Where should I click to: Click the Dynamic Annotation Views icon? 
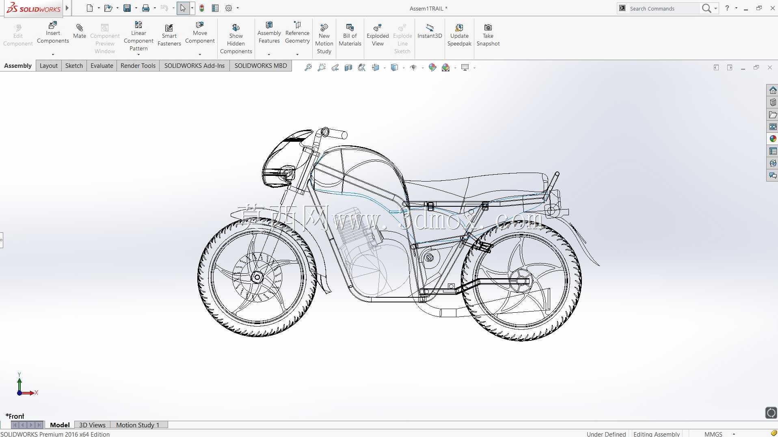(x=362, y=67)
